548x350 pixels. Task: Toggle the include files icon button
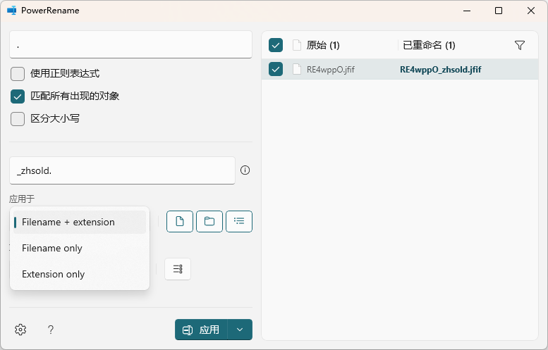180,221
